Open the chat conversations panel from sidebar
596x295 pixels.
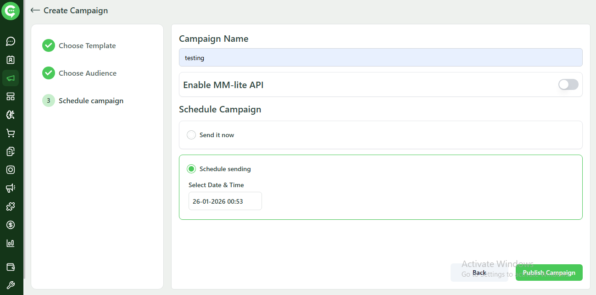pyautogui.click(x=11, y=41)
